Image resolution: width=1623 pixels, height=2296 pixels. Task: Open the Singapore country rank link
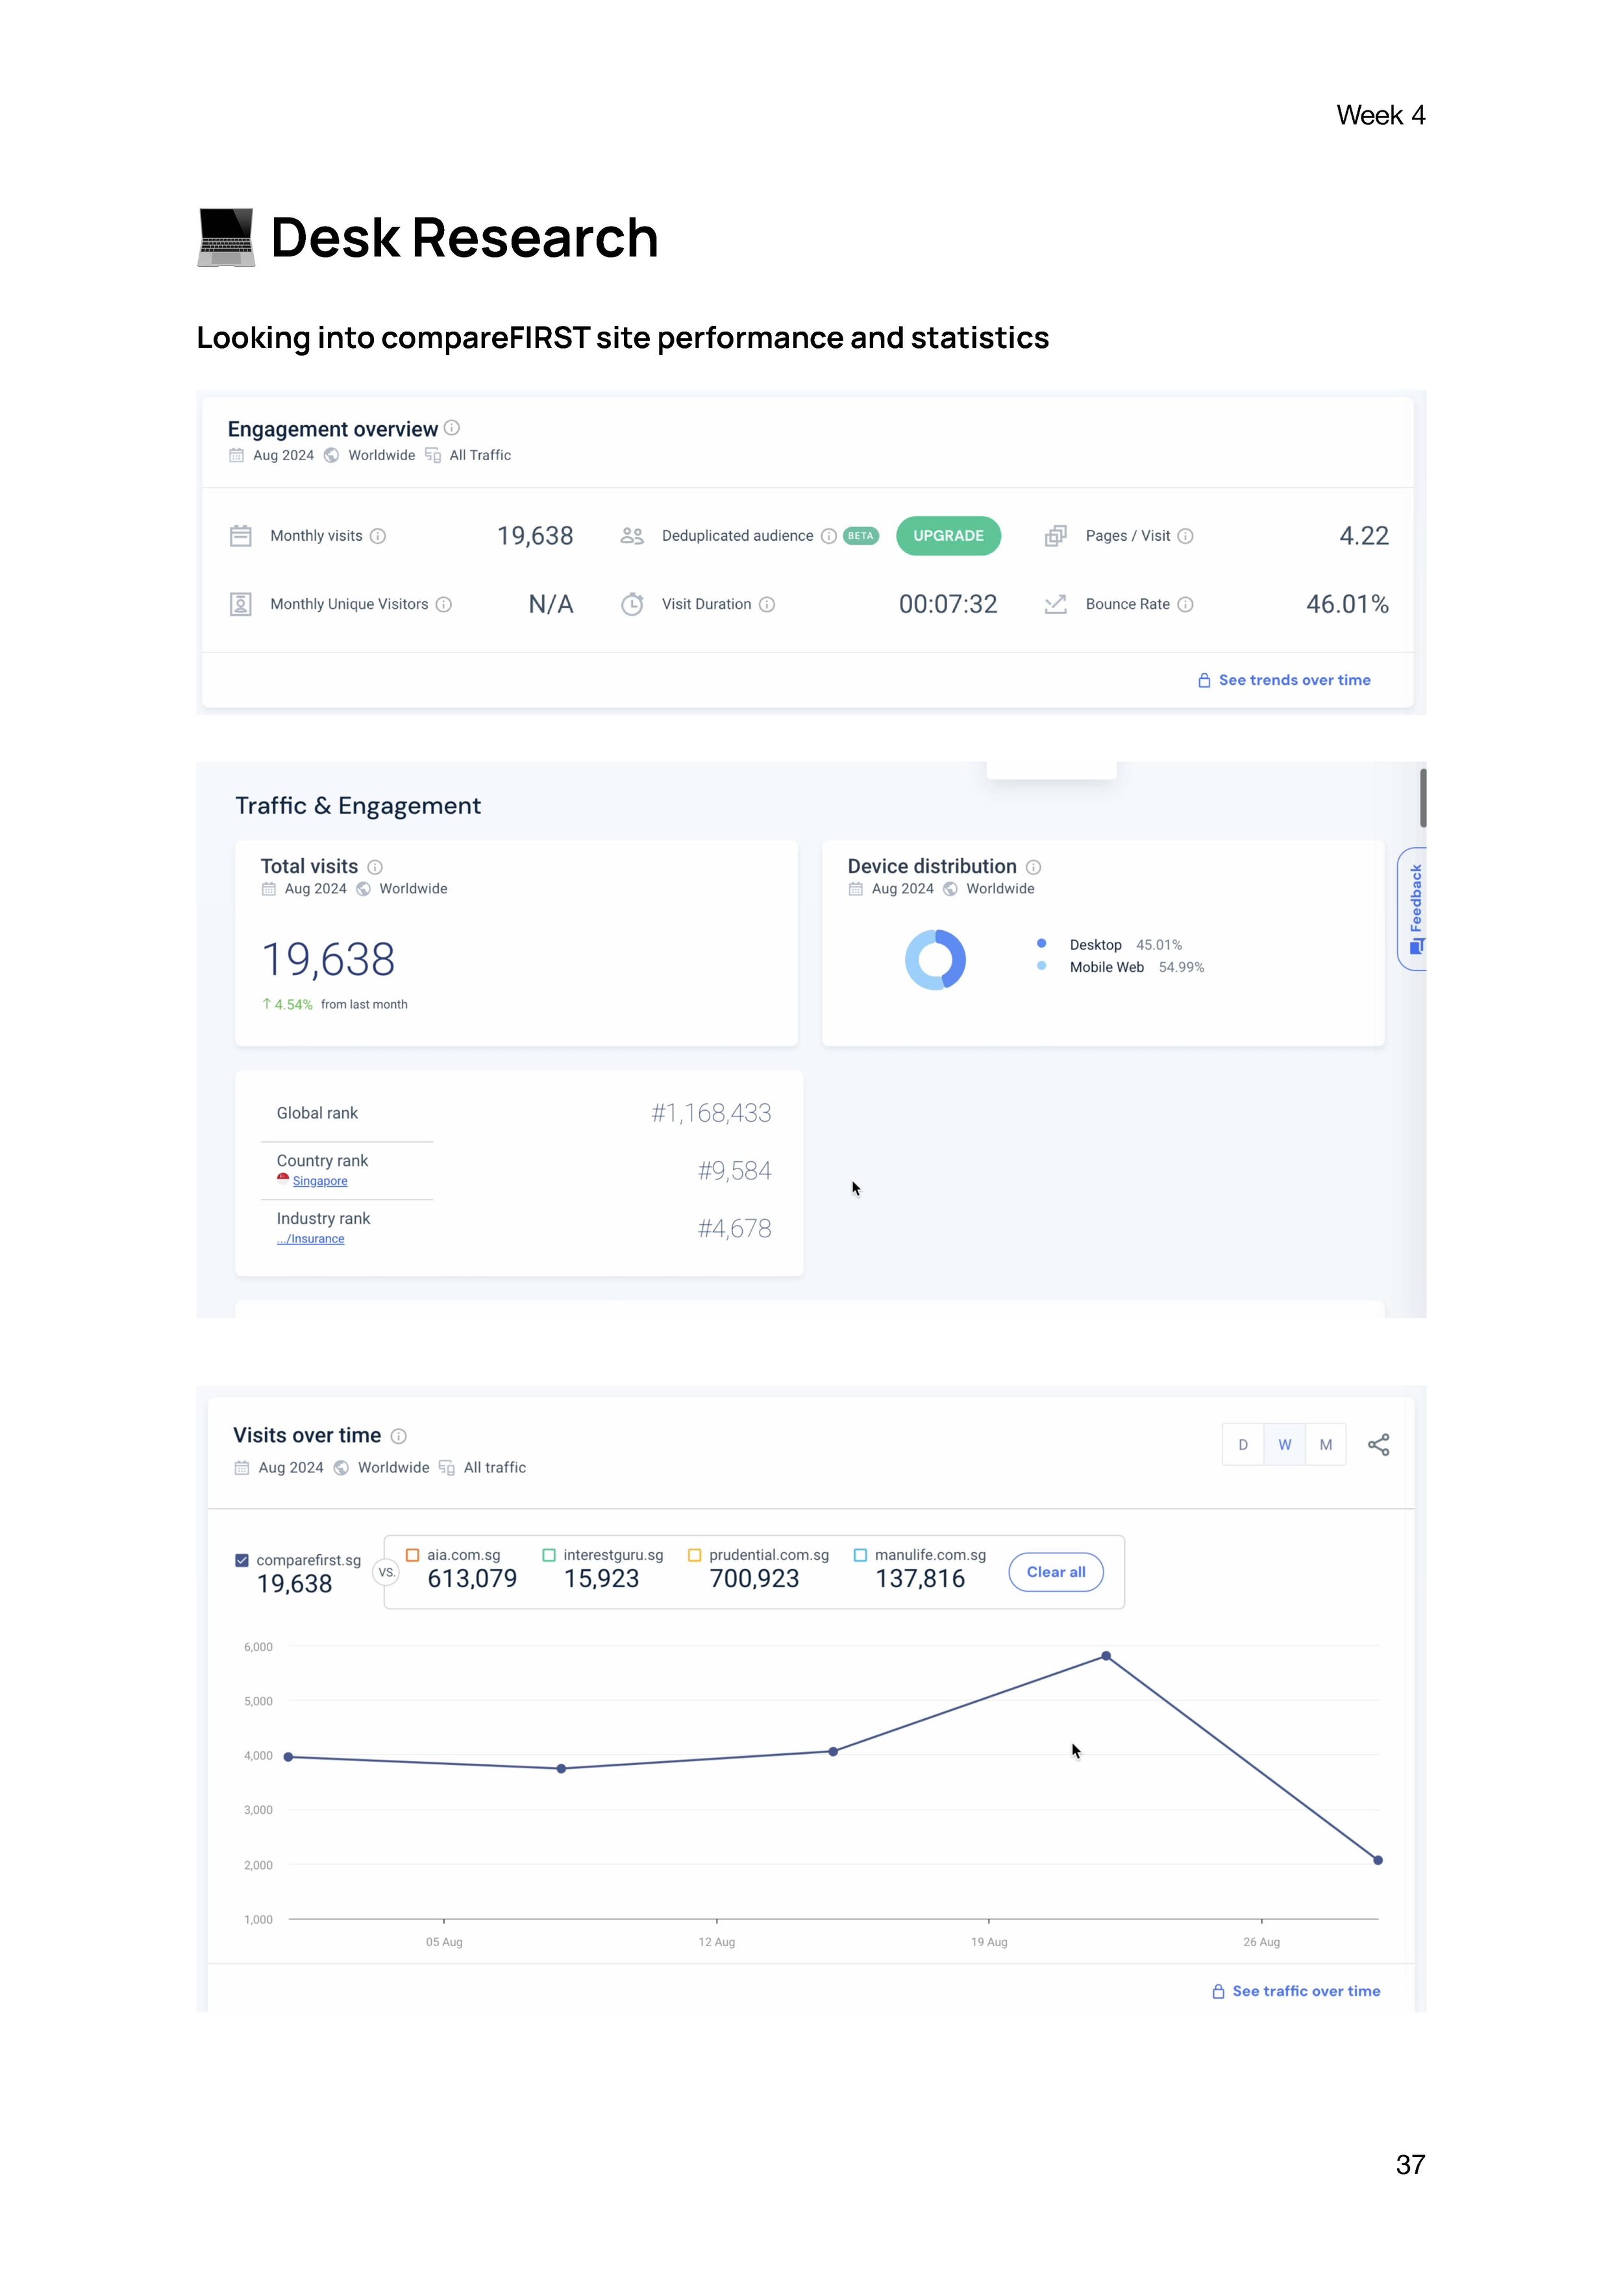[x=320, y=1181]
